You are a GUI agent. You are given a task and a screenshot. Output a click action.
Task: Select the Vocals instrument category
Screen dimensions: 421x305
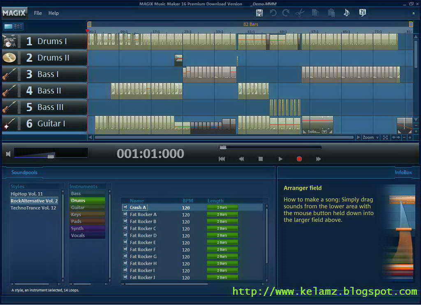click(x=87, y=235)
